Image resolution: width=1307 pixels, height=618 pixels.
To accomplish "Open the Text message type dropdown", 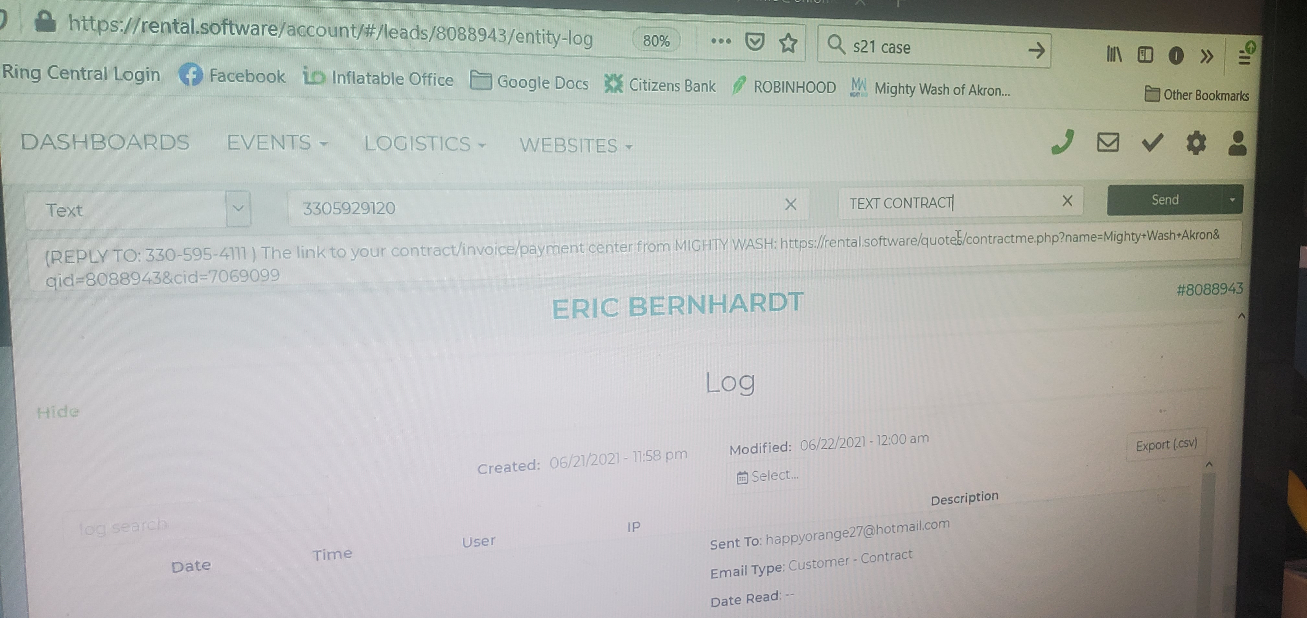I will tap(238, 208).
